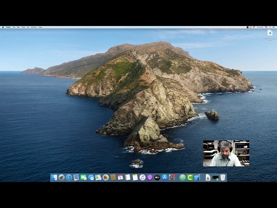Launch Xcode from the Dock
Screen dimensions: 277x208
point(197,177)
